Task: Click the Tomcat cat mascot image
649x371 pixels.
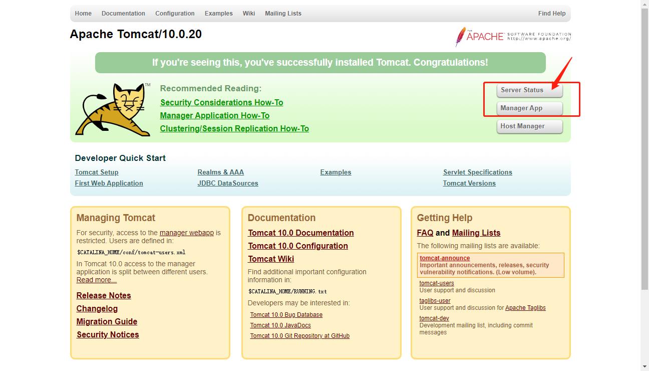Action: [113, 110]
